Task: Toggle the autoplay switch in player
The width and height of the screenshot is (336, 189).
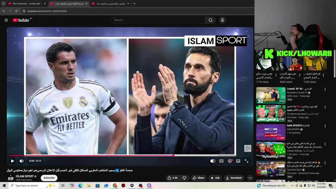Action: click(x=213, y=161)
